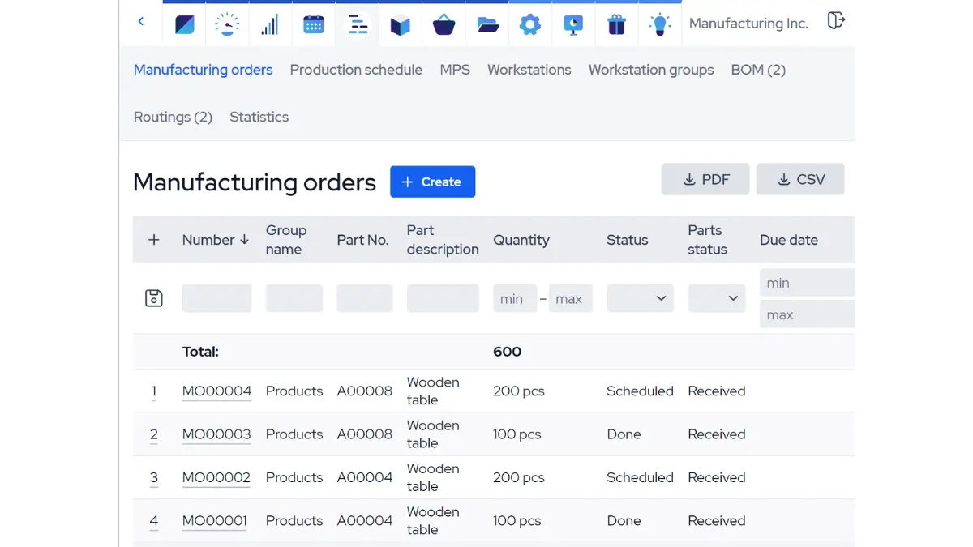Save filters with the floppy disk icon

pyautogui.click(x=153, y=298)
